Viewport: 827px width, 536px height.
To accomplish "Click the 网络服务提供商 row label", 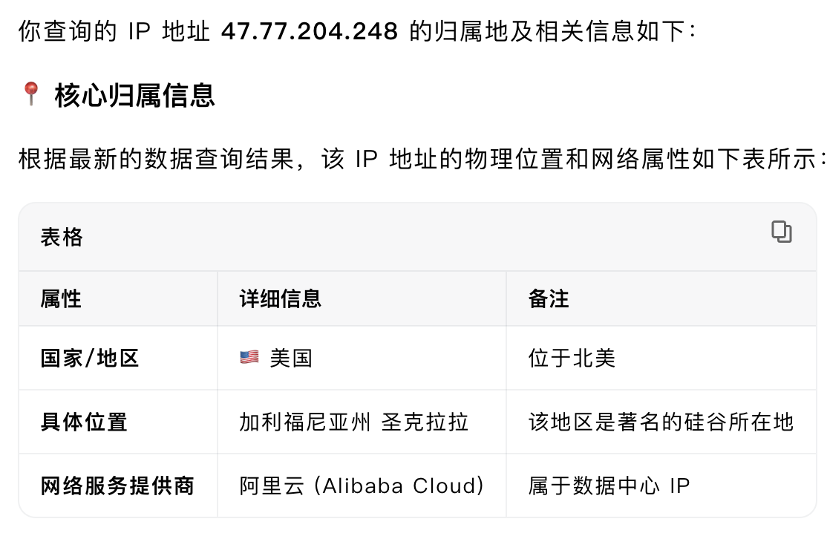I will coord(117,486).
